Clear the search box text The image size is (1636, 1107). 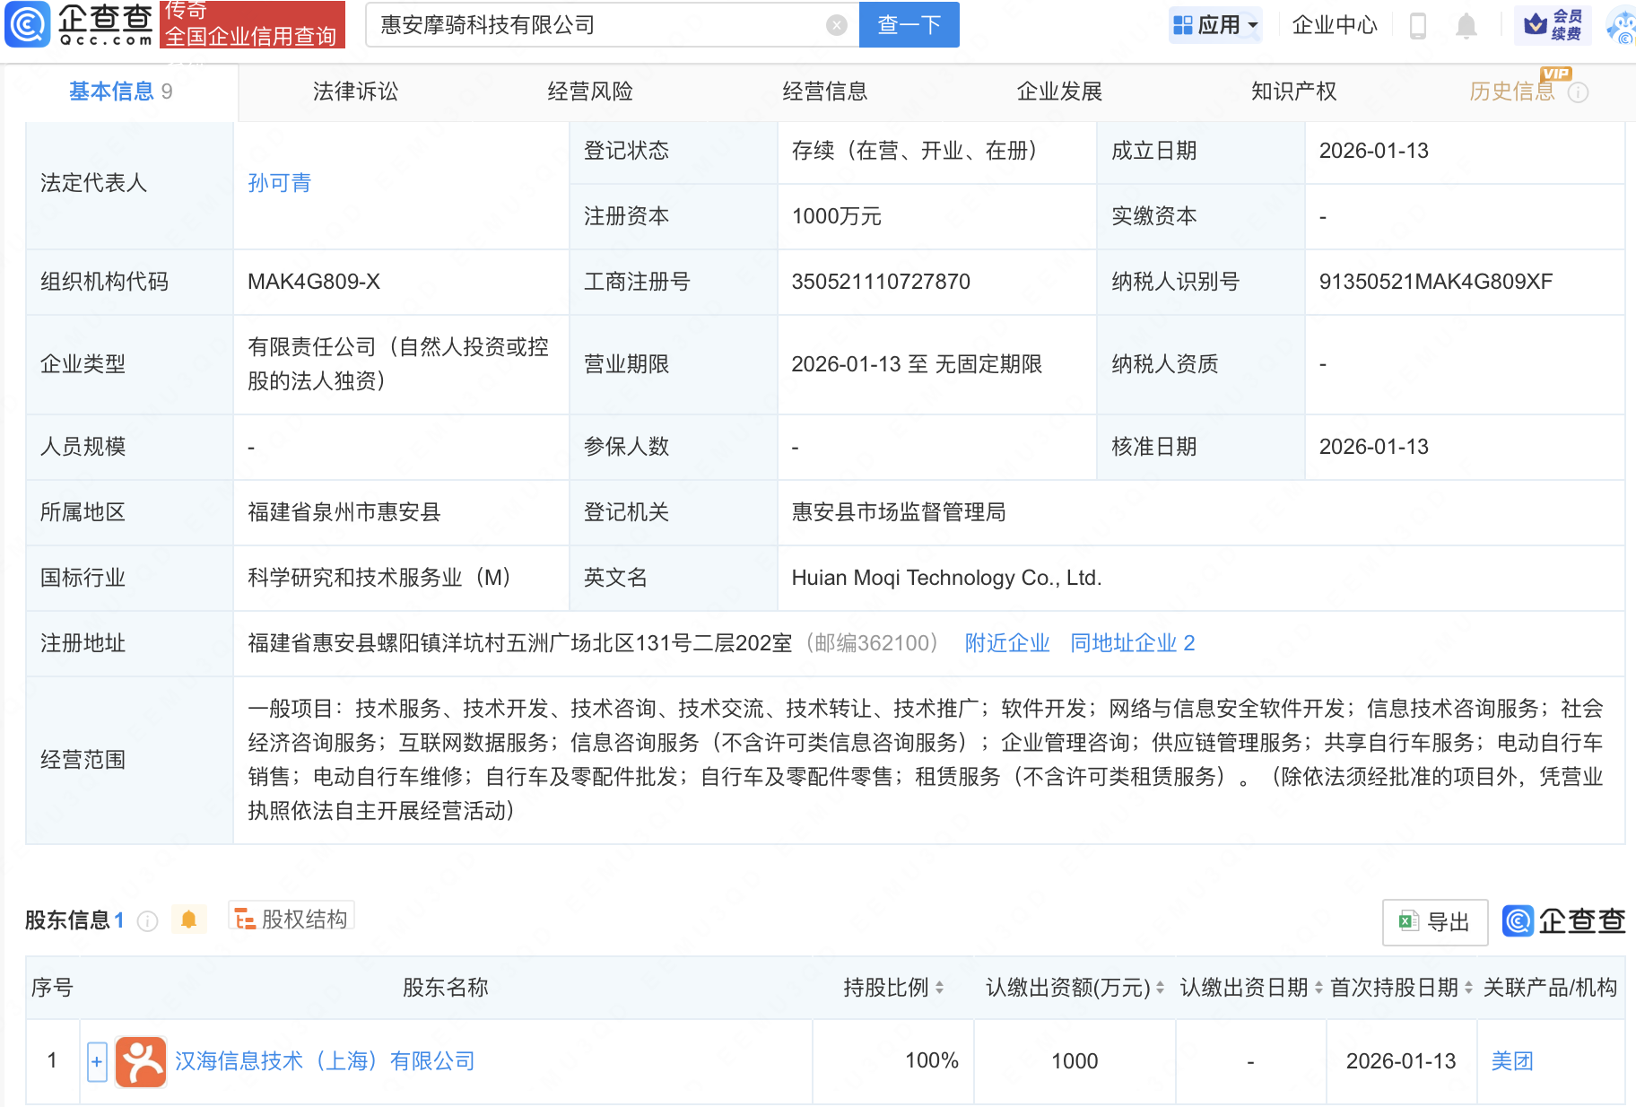[x=836, y=25]
